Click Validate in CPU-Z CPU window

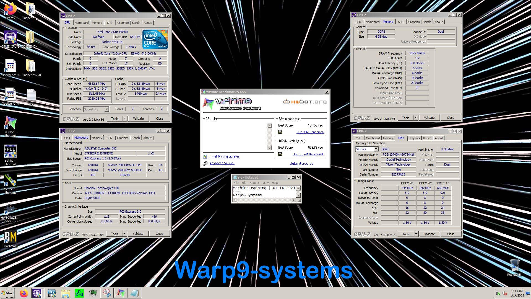click(x=138, y=118)
